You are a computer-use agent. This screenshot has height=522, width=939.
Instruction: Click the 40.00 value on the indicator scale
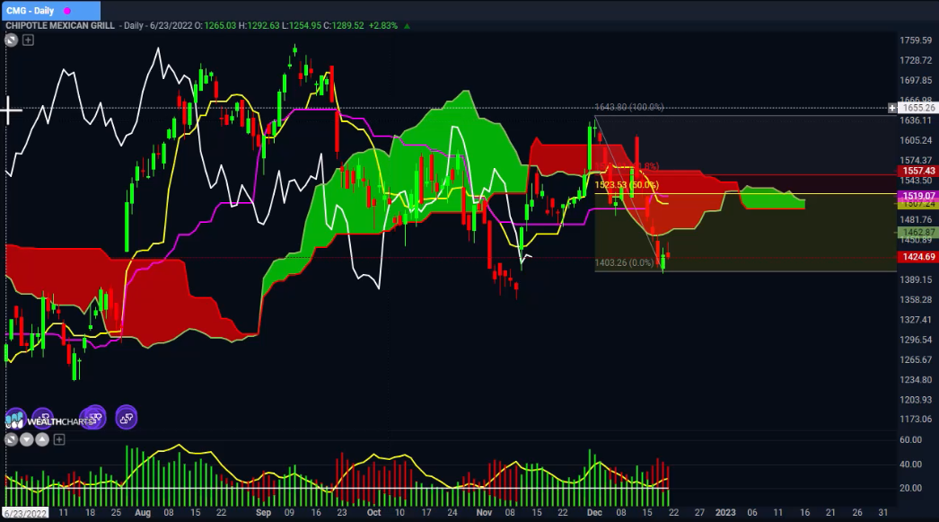[x=910, y=464]
